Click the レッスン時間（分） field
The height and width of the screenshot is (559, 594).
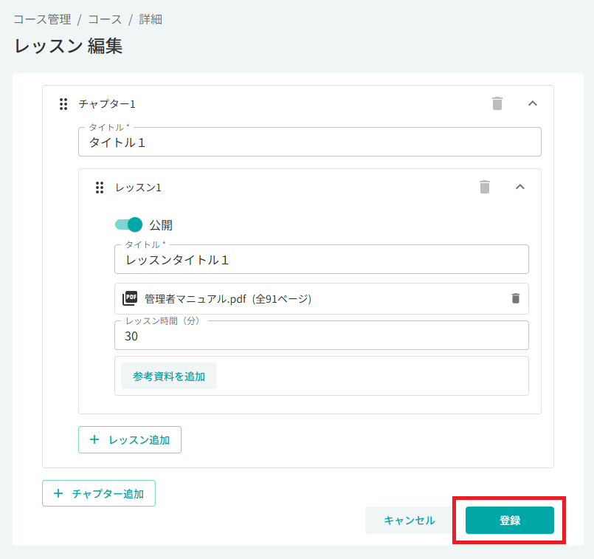[x=321, y=336]
